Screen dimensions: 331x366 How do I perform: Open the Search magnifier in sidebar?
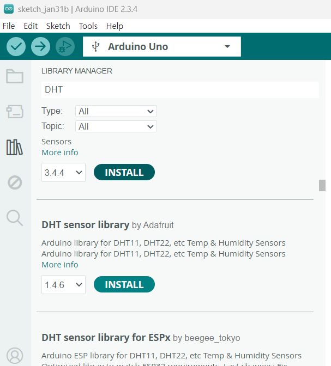point(15,218)
